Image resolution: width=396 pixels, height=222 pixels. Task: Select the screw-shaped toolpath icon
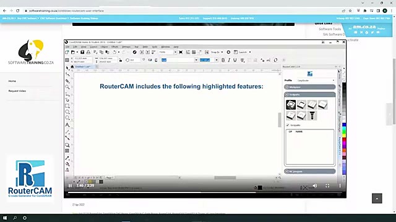pyautogui.click(x=312, y=115)
